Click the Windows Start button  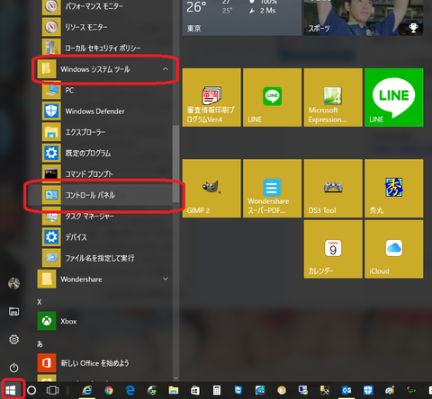tap(11, 390)
